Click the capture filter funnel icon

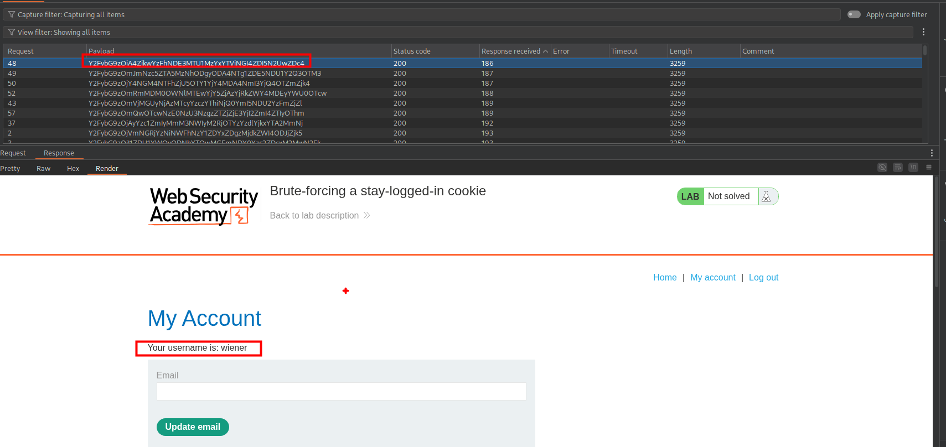tap(12, 14)
